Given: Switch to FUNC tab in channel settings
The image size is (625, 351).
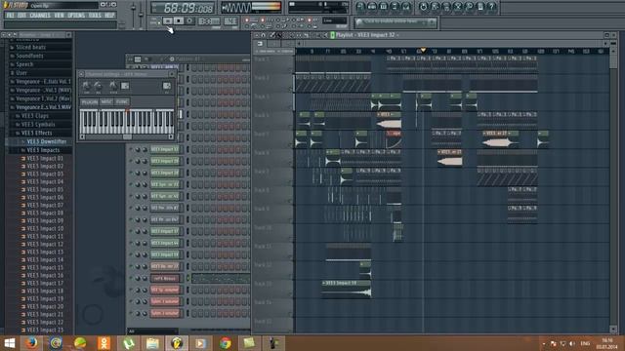Looking at the screenshot, I should click(x=121, y=101).
